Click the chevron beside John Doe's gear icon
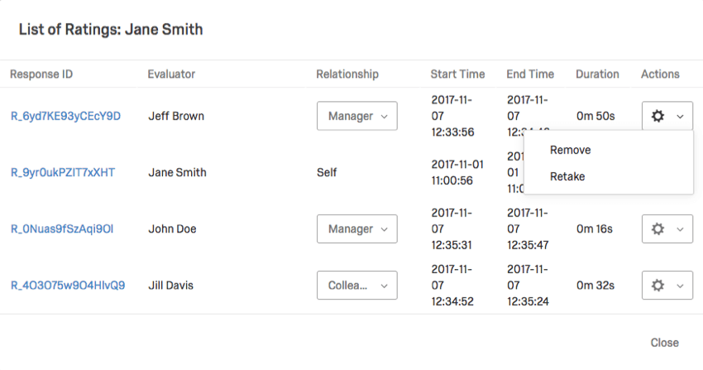This screenshot has width=703, height=370. [x=680, y=229]
